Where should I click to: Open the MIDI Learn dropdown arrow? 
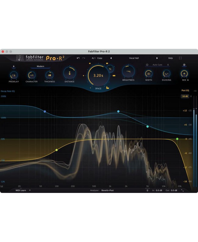pos(30,190)
